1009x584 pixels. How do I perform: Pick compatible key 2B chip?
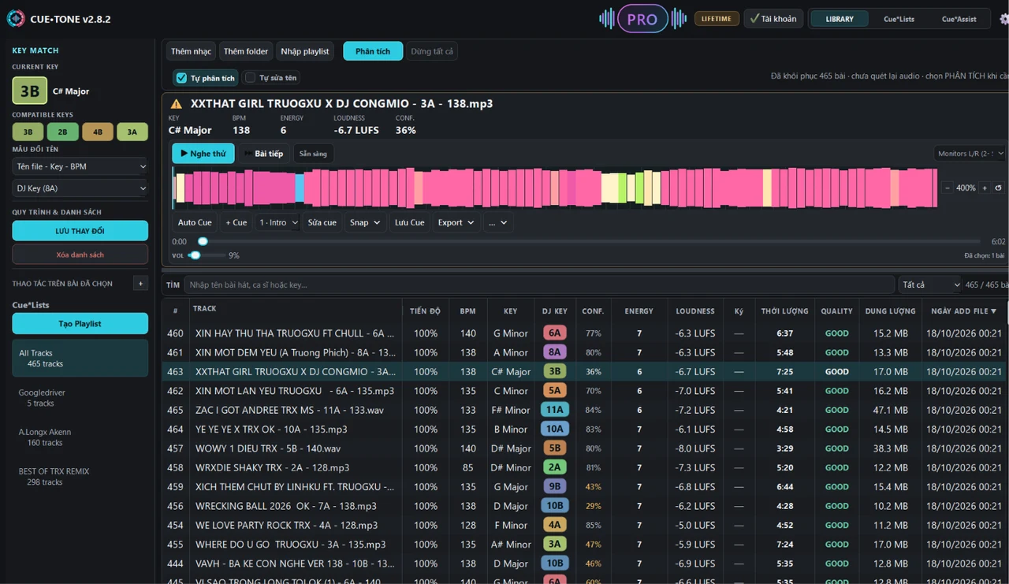pos(63,132)
